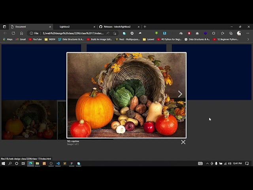This screenshot has width=253, height=190.
Task: Expand the Laravel bookmarks folder
Action: (149, 39)
